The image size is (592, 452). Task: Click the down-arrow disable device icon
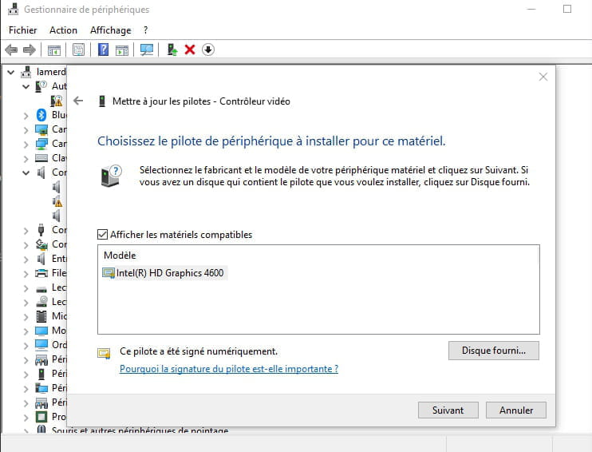pos(208,50)
